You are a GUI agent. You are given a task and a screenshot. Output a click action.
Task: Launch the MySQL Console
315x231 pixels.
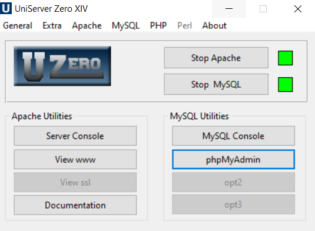click(233, 136)
